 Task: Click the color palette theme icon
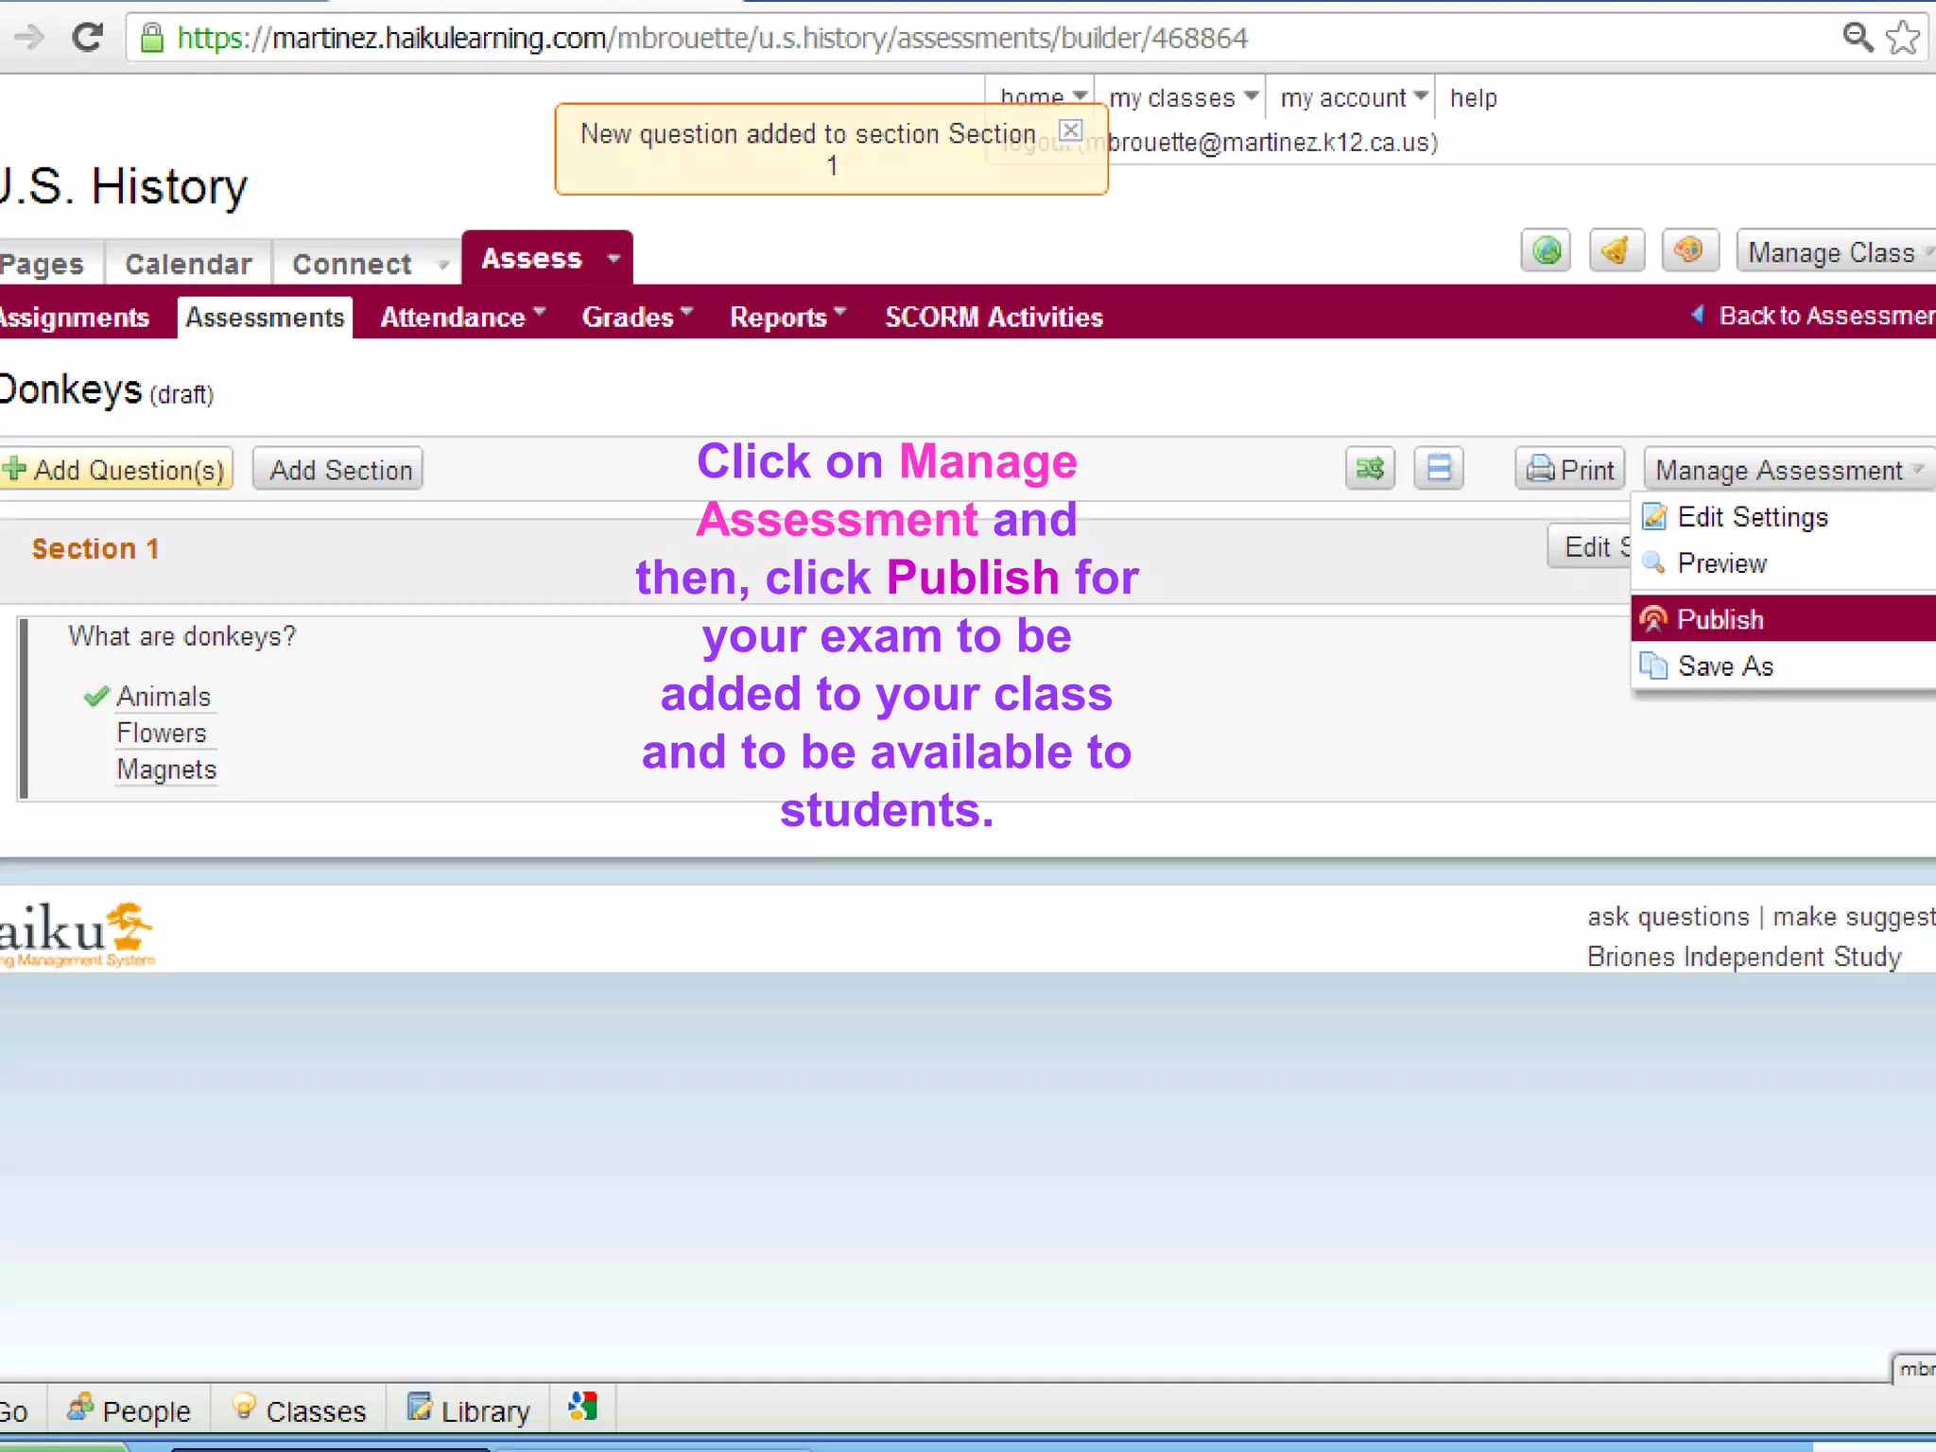click(x=1689, y=251)
